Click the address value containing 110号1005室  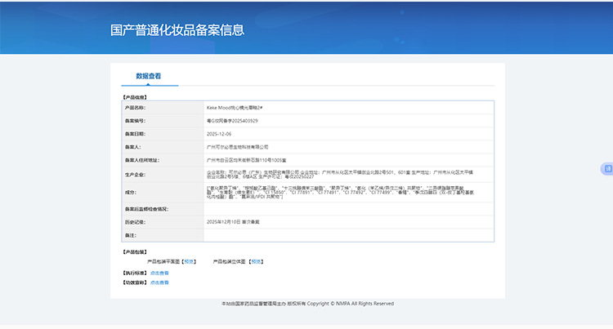(246, 160)
